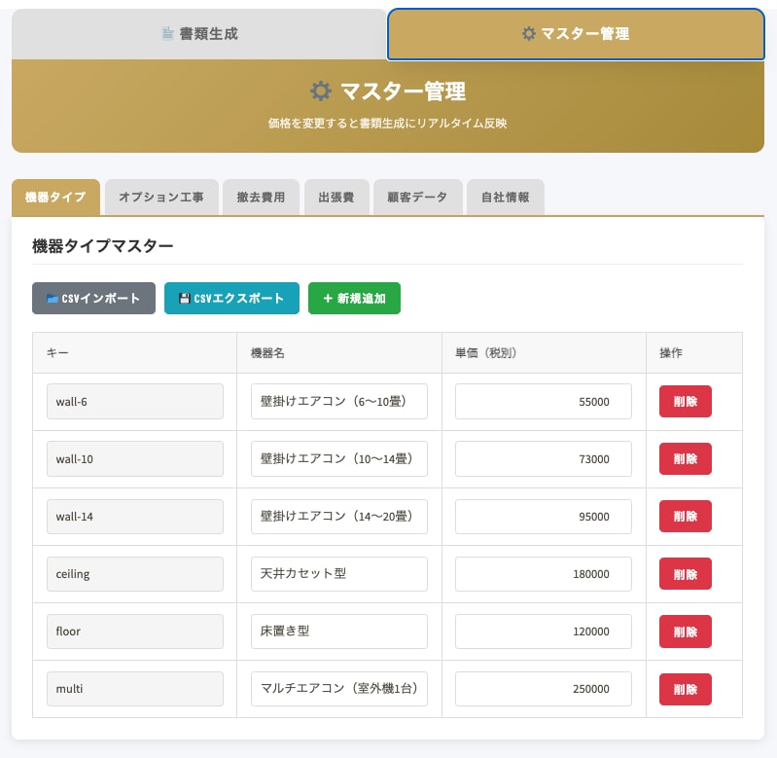Go to the 出張費 sub-tab
777x758 pixels.
(336, 198)
